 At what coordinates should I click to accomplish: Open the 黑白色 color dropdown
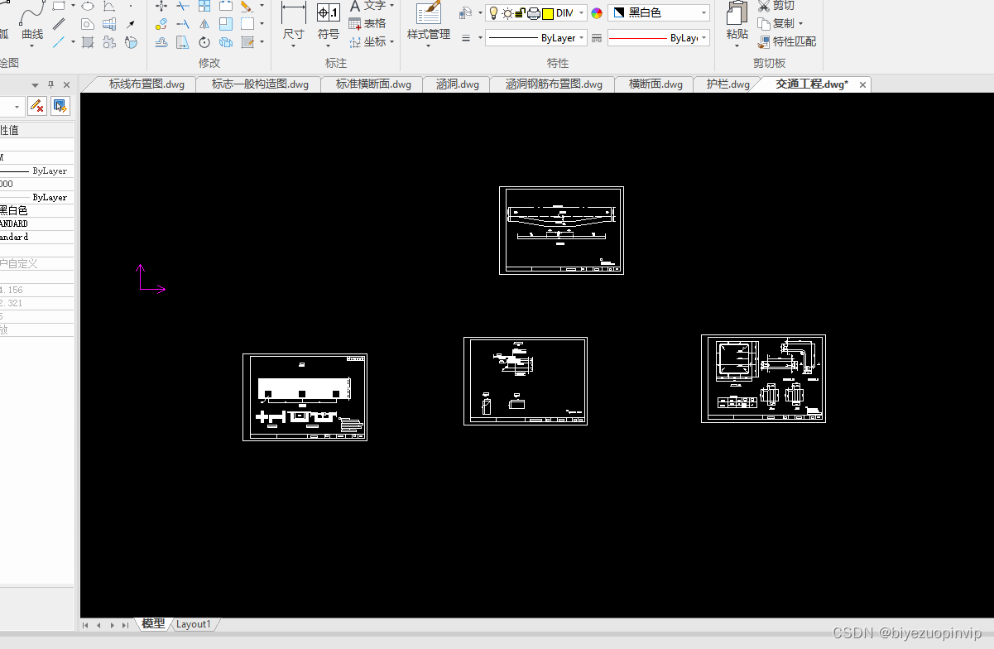pyautogui.click(x=704, y=13)
